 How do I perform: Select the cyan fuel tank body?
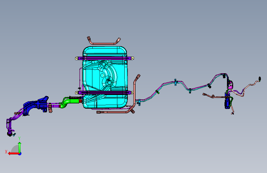pyautogui.click(x=105, y=78)
